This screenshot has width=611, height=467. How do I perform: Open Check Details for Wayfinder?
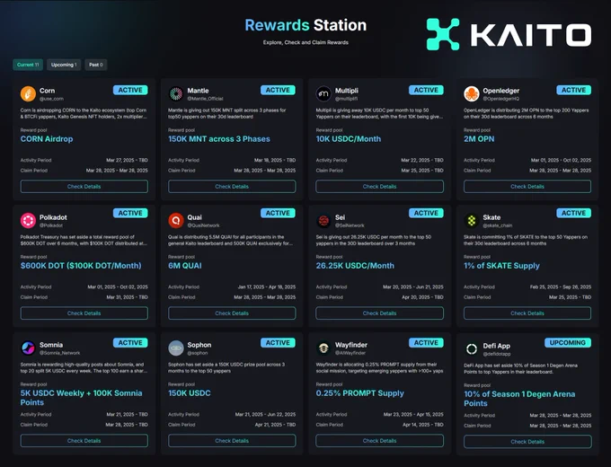[379, 441]
